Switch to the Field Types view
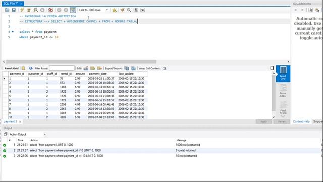This screenshot has width=323, height=182. tap(283, 108)
